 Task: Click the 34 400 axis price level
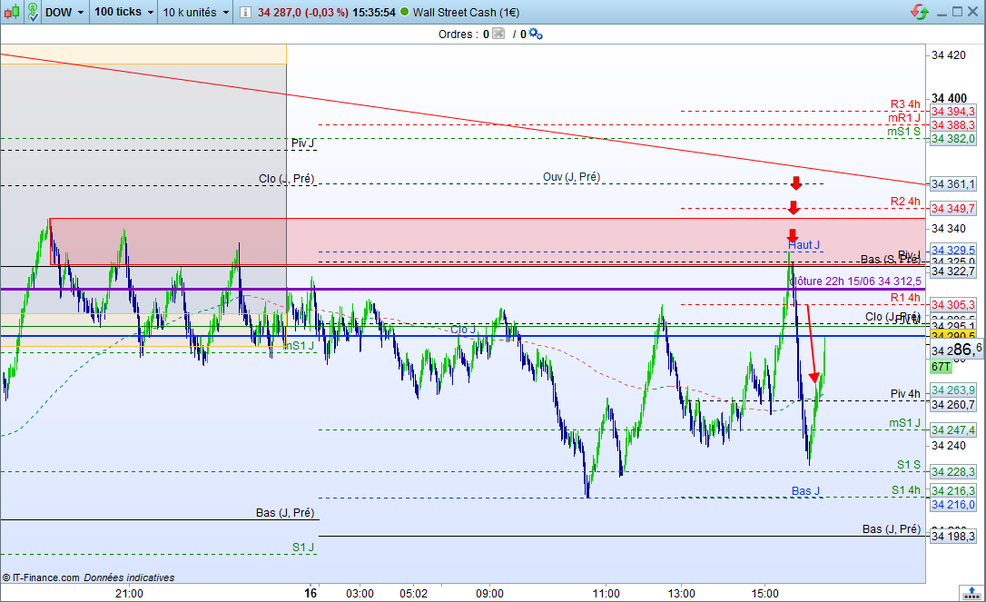[949, 98]
